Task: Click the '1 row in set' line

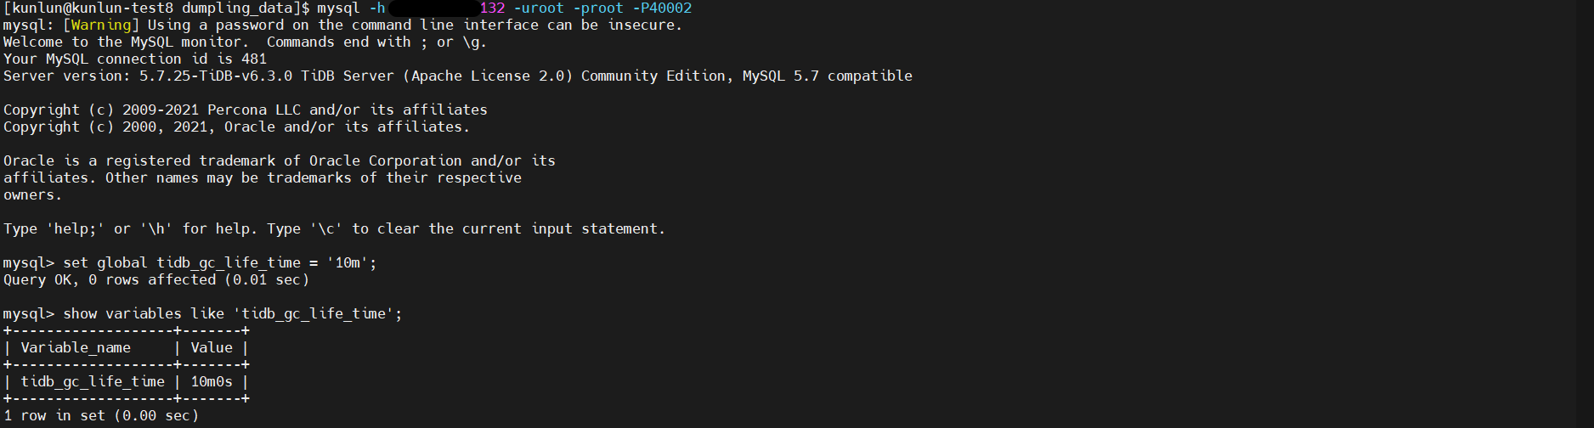Action: [x=101, y=416]
